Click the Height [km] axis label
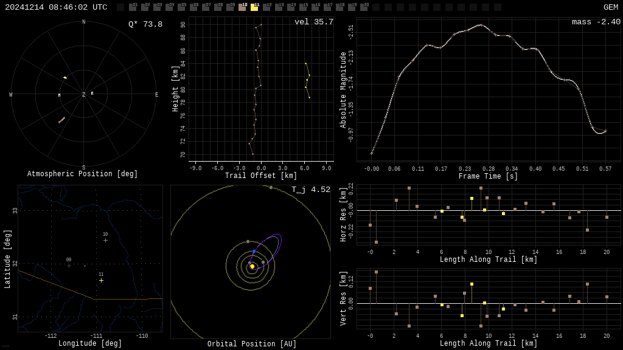The width and height of the screenshot is (623, 350). coord(175,89)
